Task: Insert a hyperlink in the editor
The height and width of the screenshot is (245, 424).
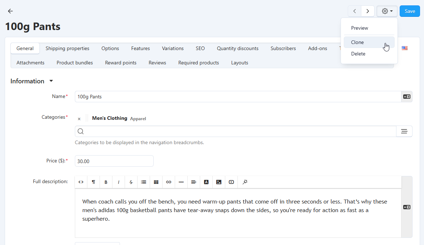Action: pos(168,182)
